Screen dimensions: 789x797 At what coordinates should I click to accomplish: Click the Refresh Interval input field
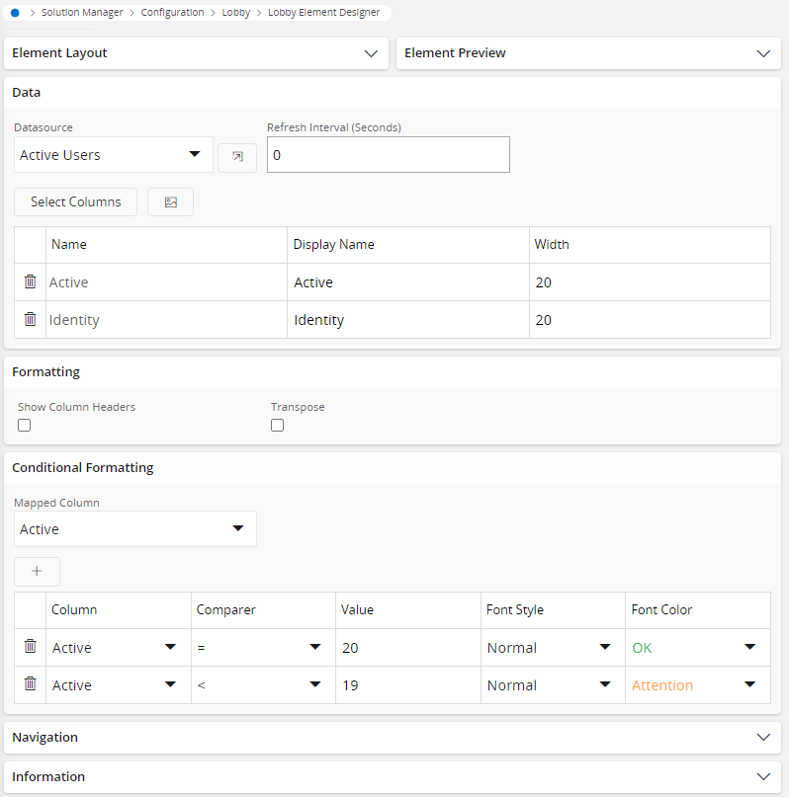[388, 155]
